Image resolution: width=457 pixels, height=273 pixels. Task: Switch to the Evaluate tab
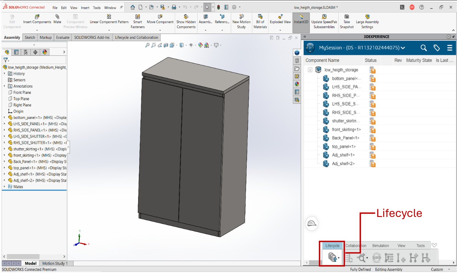(63, 38)
